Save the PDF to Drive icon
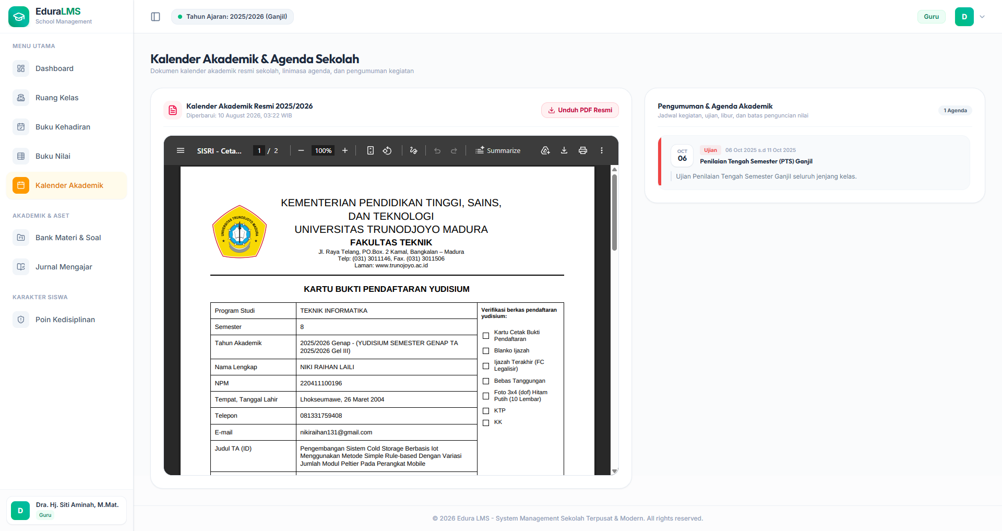Viewport: 1002px width, 531px height. (545, 150)
